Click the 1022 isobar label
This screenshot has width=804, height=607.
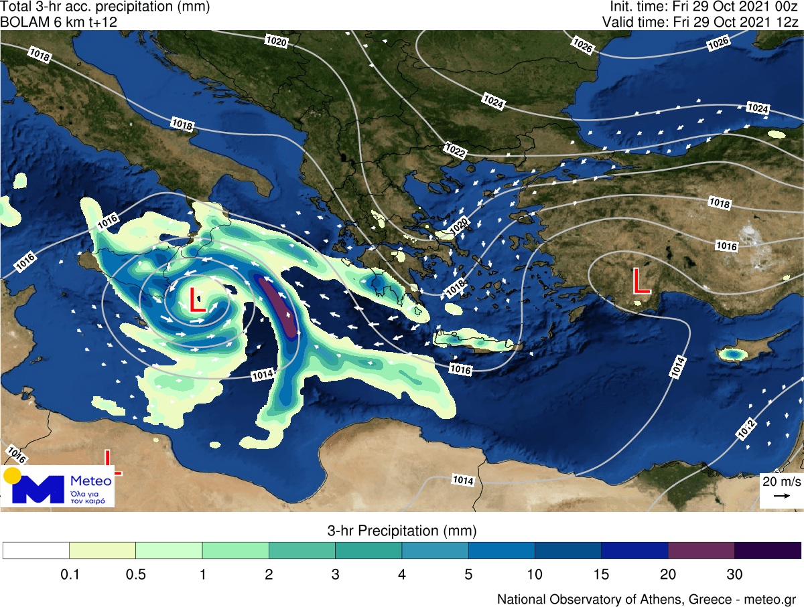point(454,151)
